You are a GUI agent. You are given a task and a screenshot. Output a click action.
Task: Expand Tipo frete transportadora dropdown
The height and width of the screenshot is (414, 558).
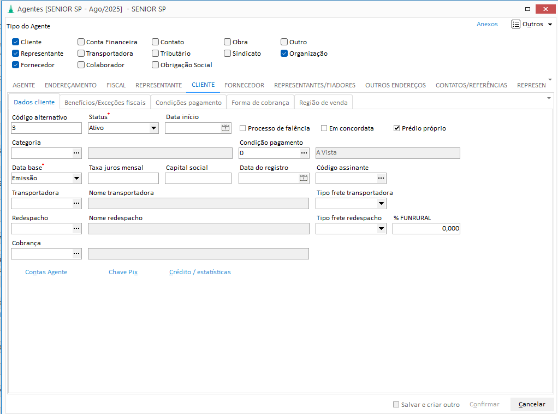click(381, 203)
